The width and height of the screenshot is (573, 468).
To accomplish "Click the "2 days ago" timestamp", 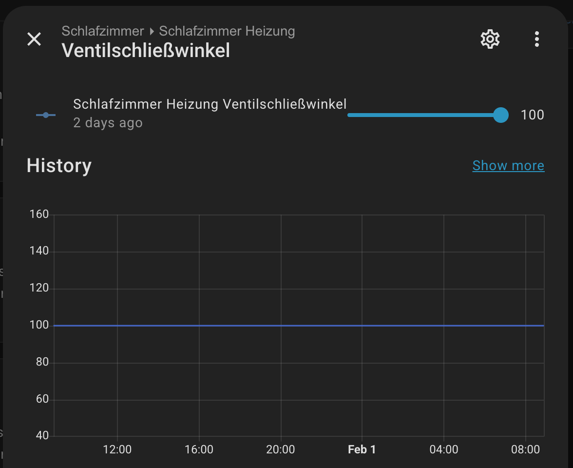I will coord(108,123).
